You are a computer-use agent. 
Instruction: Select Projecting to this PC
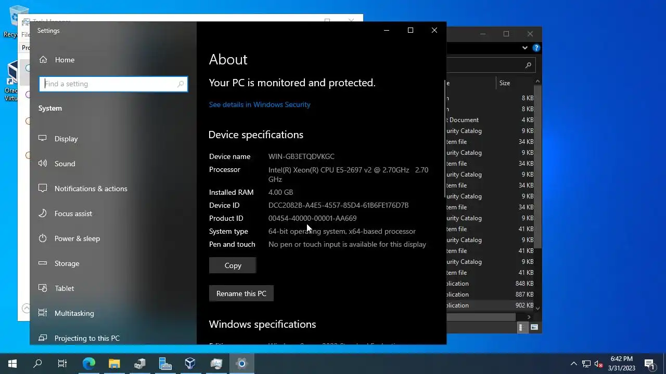coord(87,338)
